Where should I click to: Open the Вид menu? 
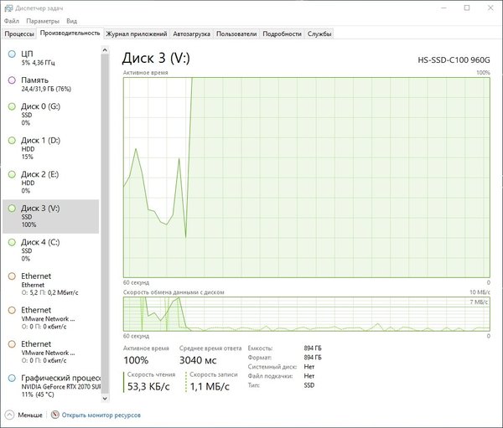71,20
